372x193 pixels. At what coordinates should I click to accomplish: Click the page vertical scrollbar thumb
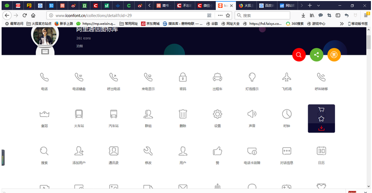(x=368, y=42)
